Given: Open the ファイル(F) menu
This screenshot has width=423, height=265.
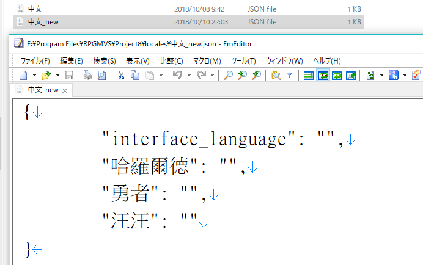Looking at the screenshot, I should tap(35, 61).
